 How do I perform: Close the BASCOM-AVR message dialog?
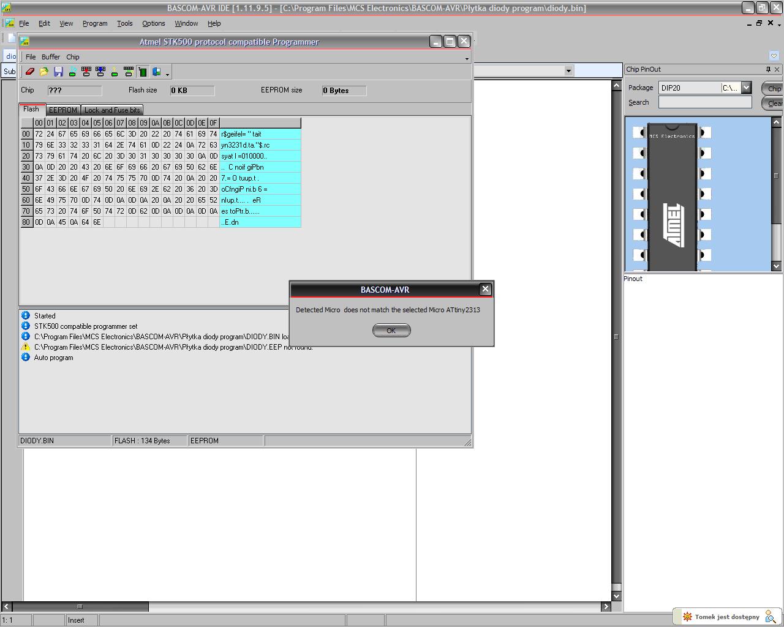(485, 289)
